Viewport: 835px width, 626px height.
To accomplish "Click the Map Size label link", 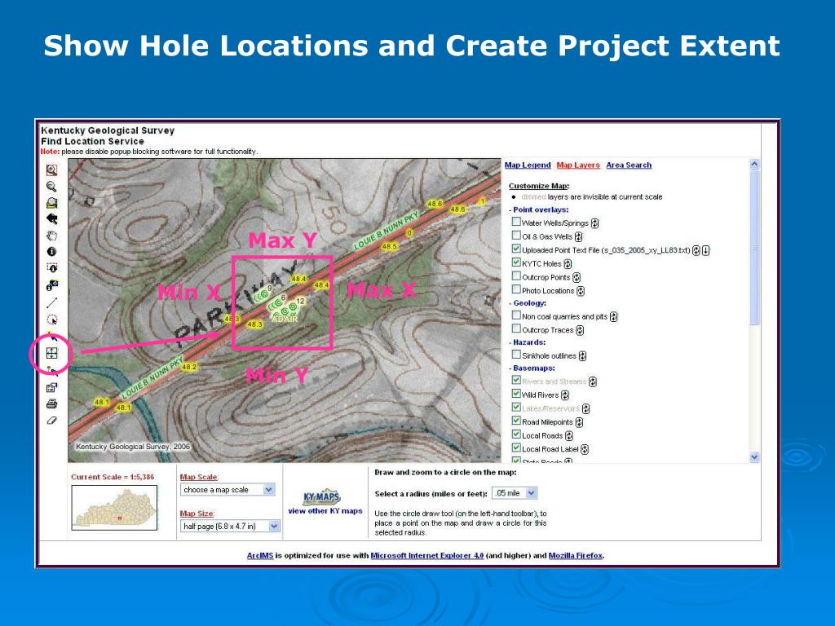I will [197, 514].
